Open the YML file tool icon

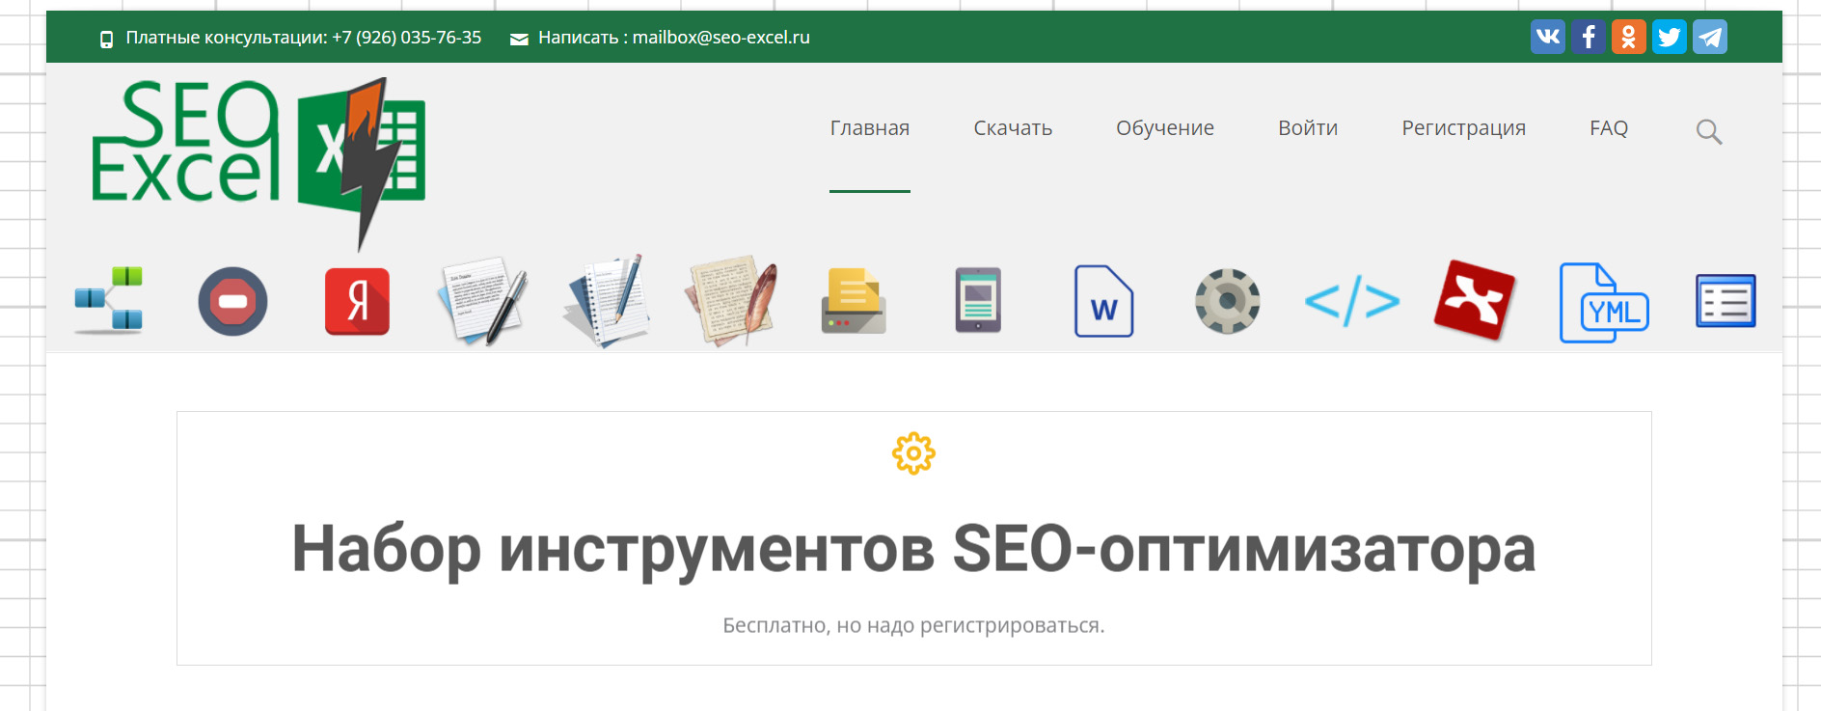pos(1604,303)
